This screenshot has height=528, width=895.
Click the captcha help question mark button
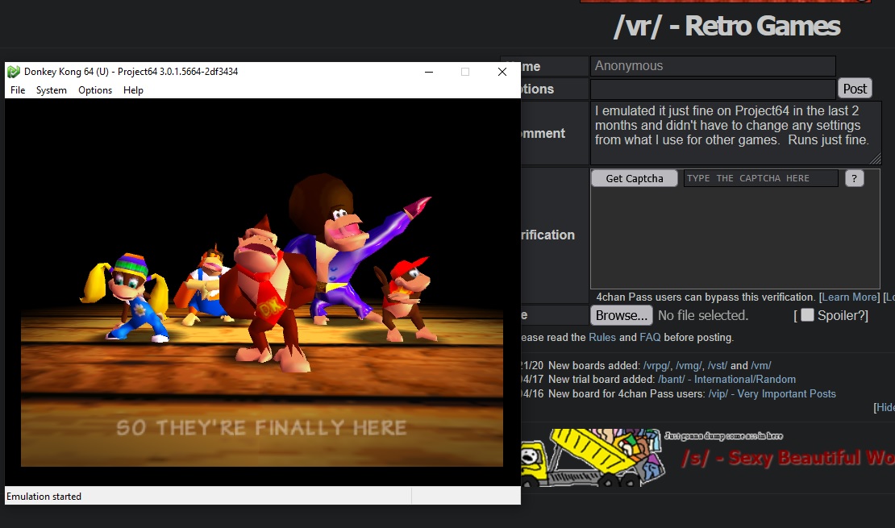click(854, 178)
